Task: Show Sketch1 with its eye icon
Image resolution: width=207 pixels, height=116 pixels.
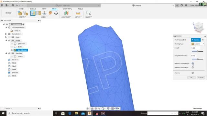Action: point(12,56)
